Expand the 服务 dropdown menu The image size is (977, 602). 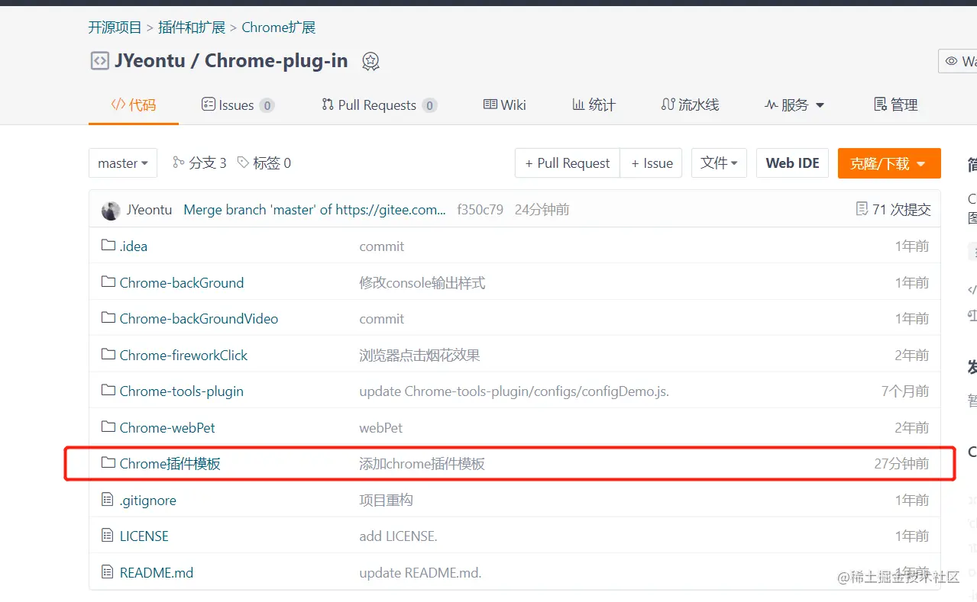tap(794, 105)
